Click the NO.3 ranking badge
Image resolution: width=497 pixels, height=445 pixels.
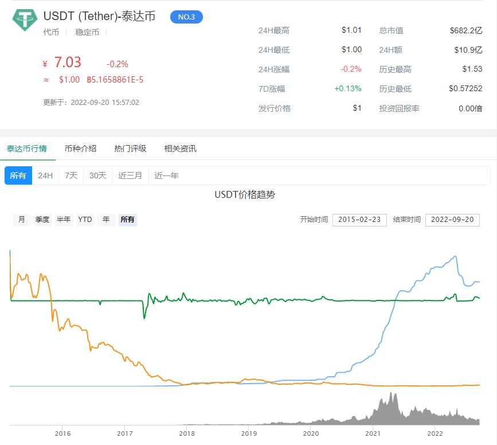click(186, 17)
